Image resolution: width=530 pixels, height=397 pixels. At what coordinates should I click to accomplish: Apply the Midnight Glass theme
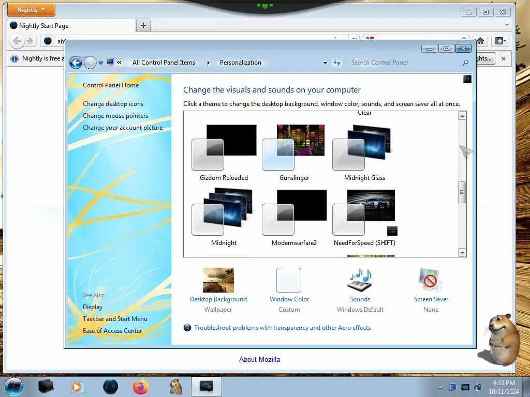coord(364,152)
